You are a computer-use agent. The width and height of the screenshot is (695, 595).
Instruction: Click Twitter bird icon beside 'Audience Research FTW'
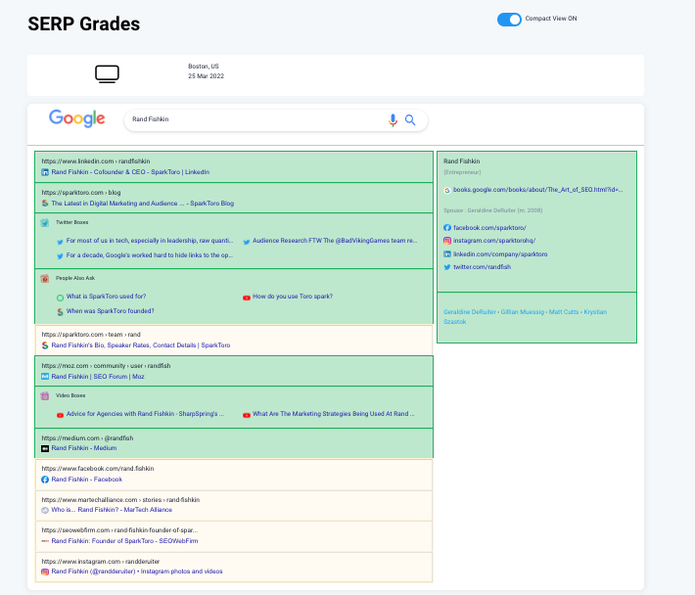point(247,242)
